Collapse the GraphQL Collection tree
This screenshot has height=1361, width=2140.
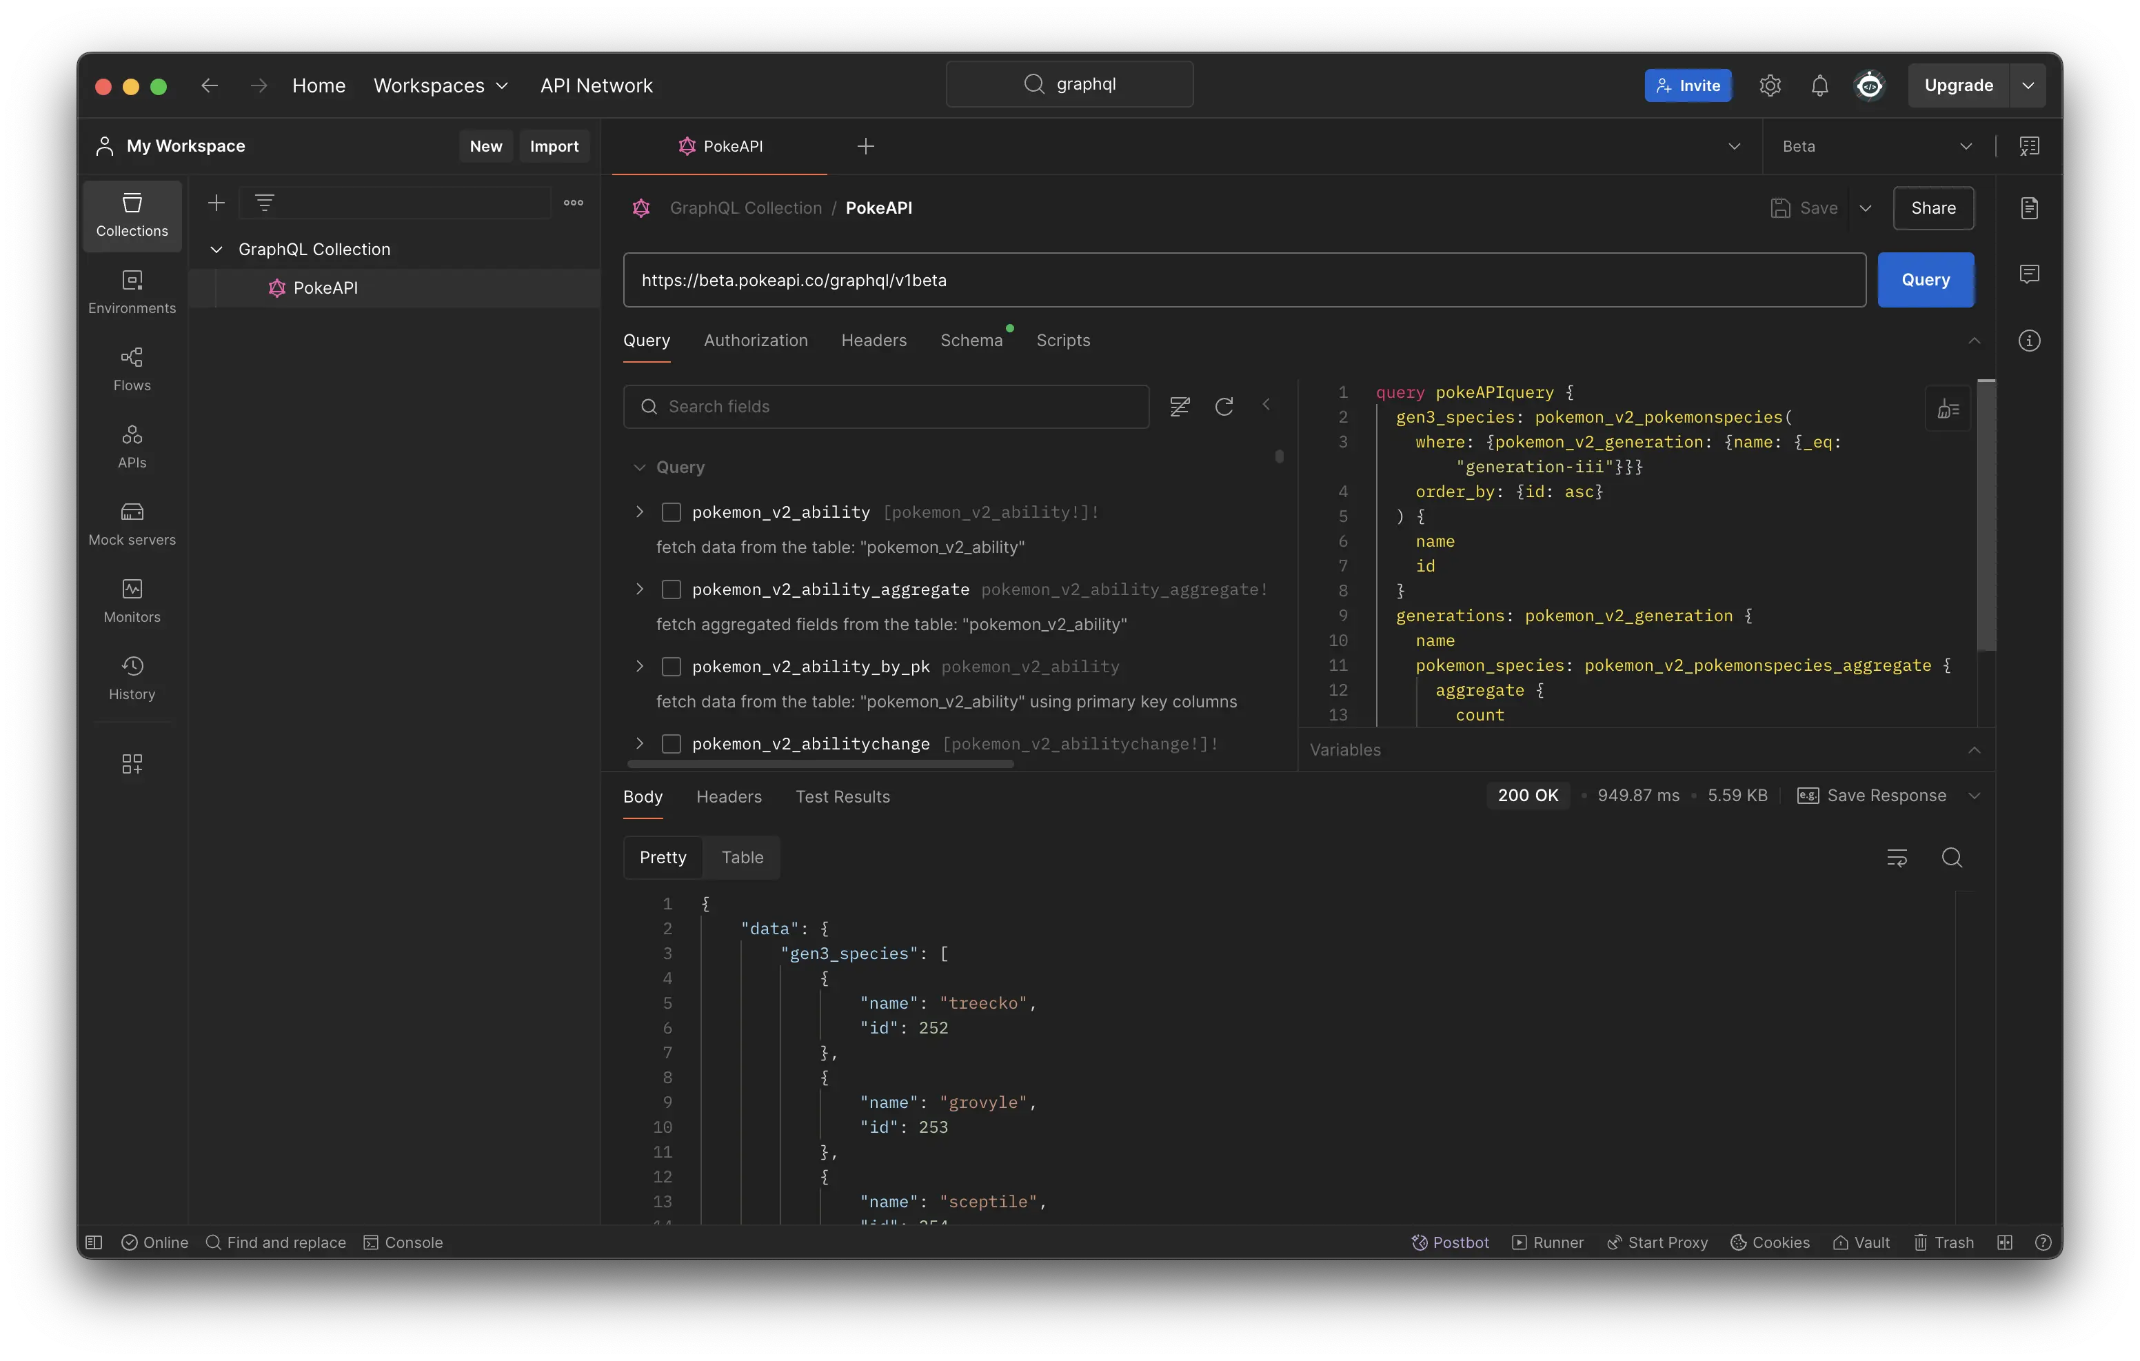tap(216, 250)
